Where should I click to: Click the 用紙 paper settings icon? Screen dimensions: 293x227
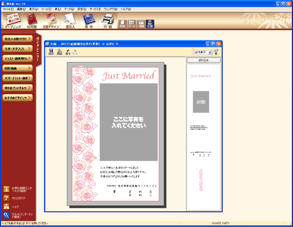(59, 52)
